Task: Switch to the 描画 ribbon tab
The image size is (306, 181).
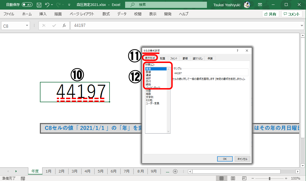Action: pos(58,14)
